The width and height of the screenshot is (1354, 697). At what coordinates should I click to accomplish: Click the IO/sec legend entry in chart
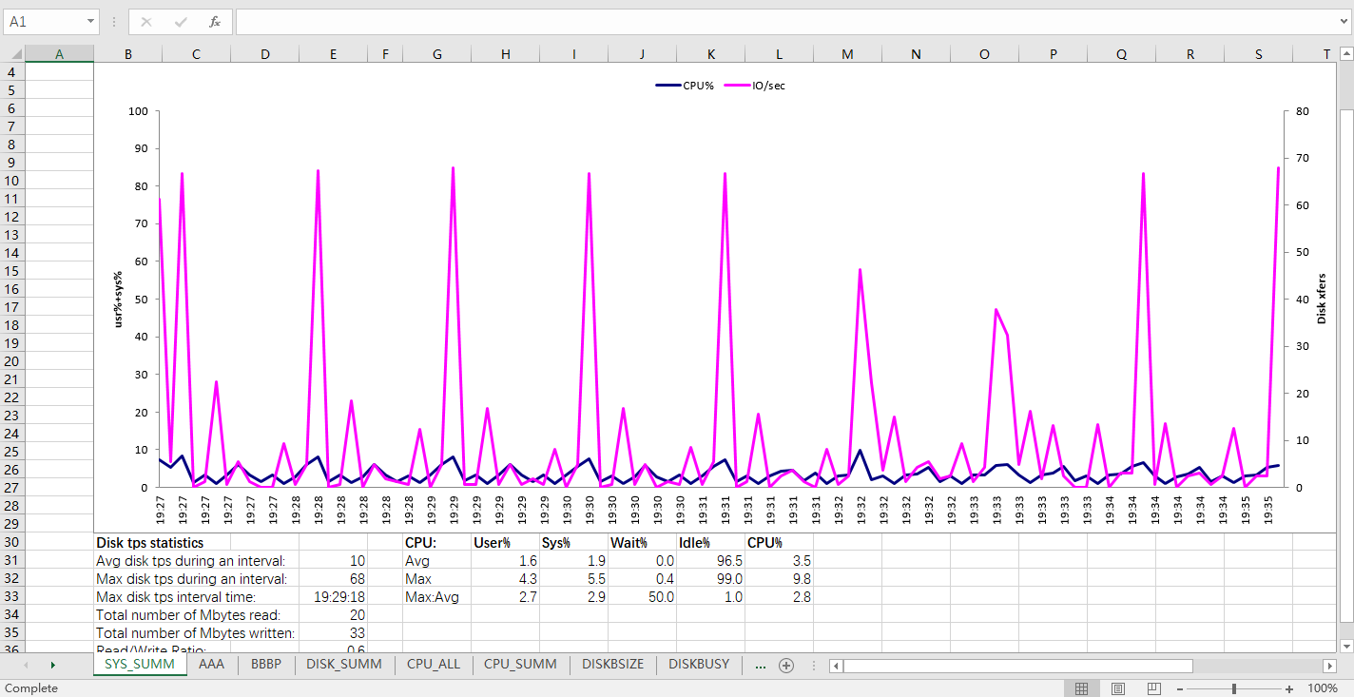[x=761, y=86]
